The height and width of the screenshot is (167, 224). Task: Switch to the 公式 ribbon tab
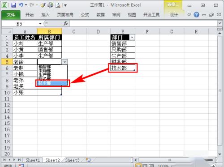(85, 15)
